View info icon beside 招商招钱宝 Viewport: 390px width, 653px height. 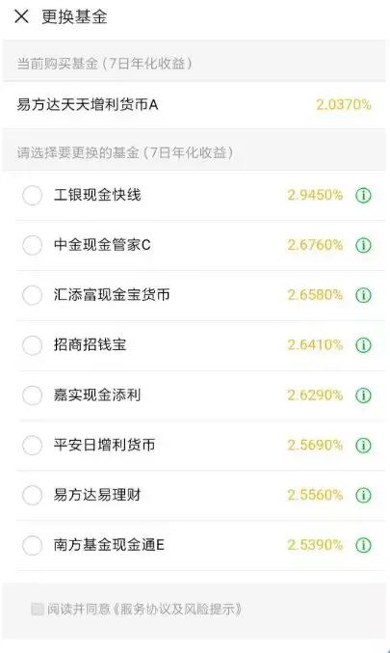click(x=363, y=344)
